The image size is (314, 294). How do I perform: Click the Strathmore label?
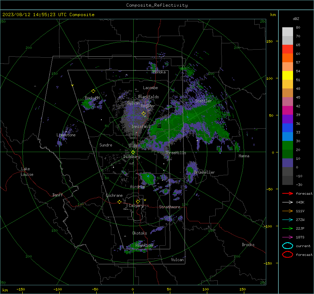click(x=170, y=207)
